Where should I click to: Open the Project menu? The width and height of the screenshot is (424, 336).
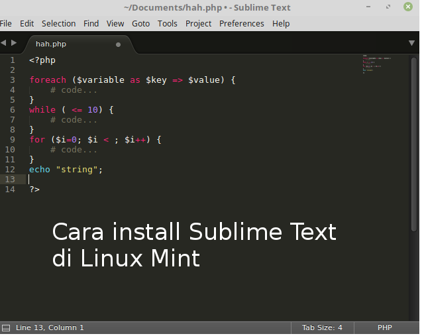tap(198, 24)
